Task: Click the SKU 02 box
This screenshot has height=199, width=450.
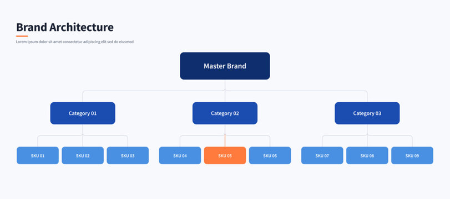Action: (83, 155)
